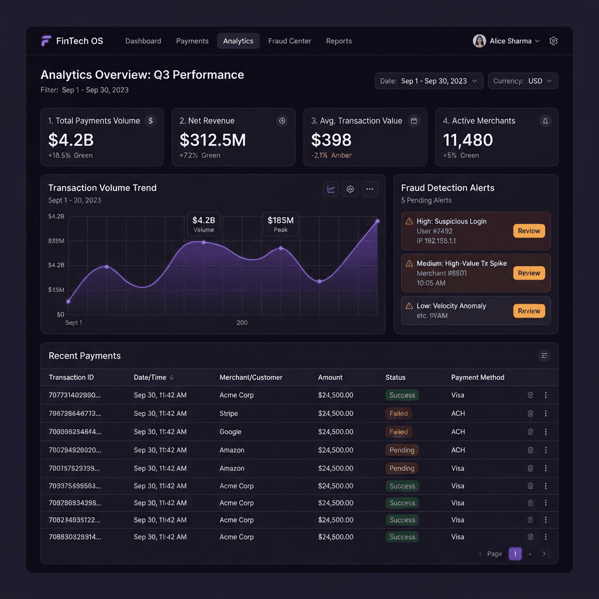Delete the Google payment row
599x599 pixels.
[530, 432]
